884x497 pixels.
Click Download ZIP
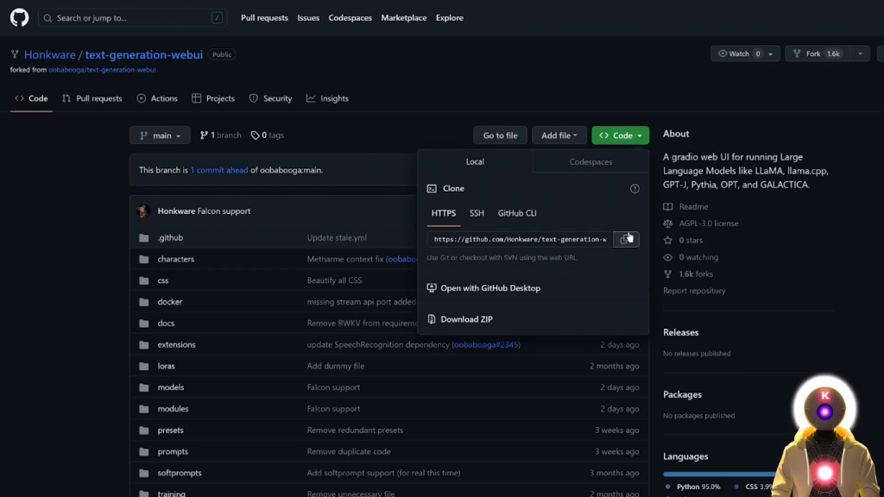click(x=466, y=319)
